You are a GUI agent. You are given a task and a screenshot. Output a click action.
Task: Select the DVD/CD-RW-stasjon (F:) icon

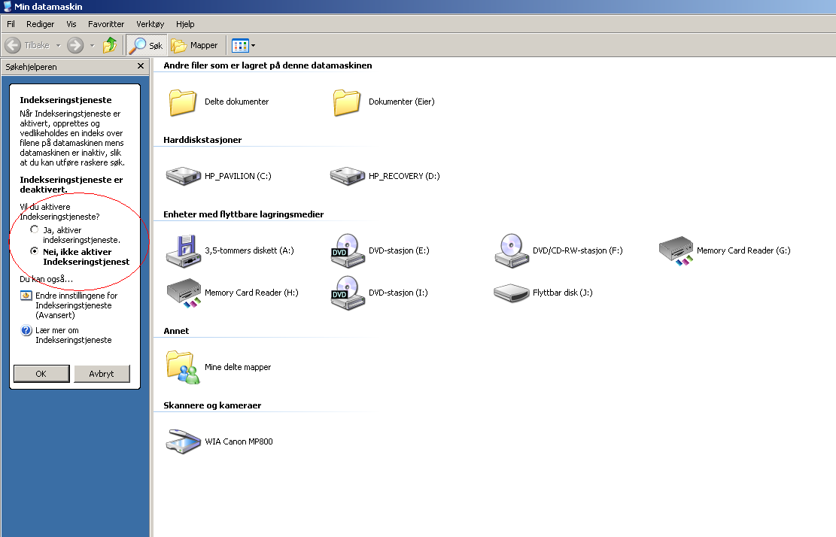click(512, 250)
